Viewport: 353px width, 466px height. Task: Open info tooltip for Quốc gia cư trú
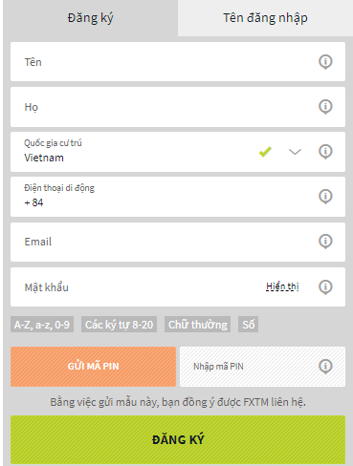(x=325, y=151)
